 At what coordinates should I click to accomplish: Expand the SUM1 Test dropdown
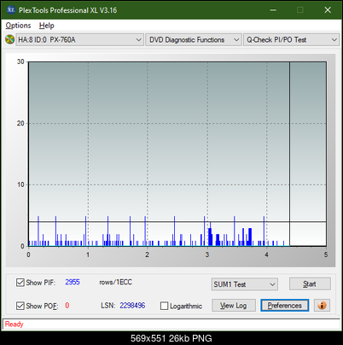click(245, 284)
